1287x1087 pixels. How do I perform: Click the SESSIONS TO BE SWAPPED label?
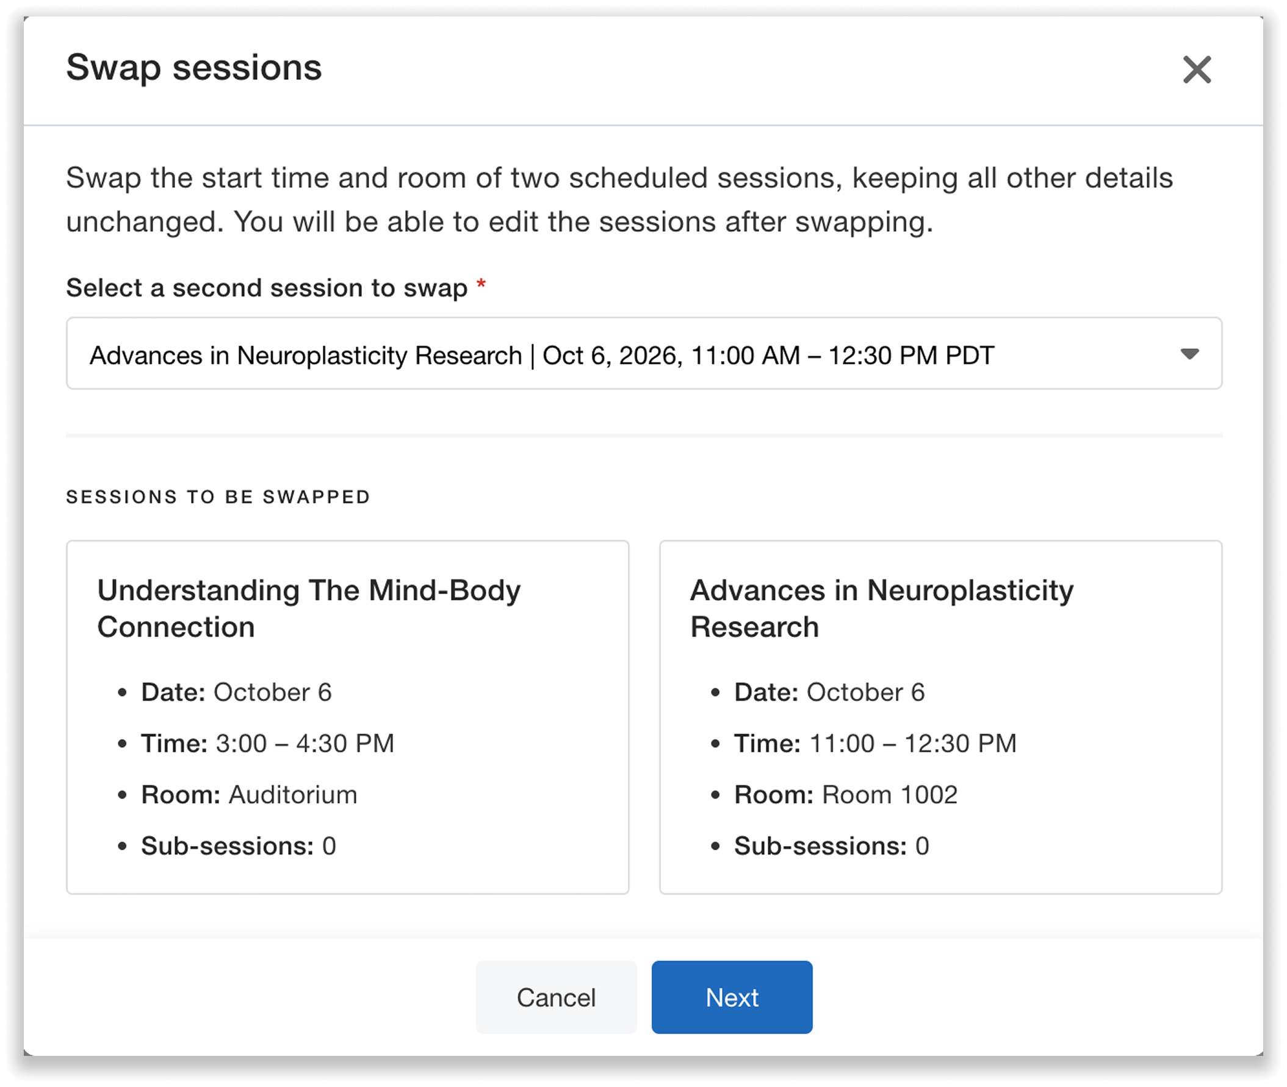(x=218, y=496)
